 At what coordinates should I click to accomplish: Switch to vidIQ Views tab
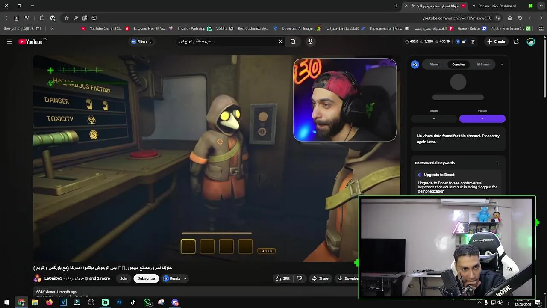434,65
